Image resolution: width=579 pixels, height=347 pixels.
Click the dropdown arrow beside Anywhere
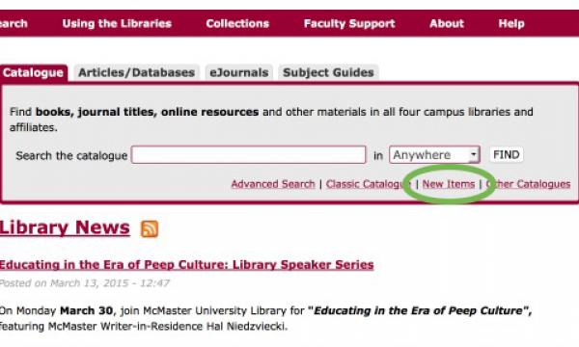(474, 155)
